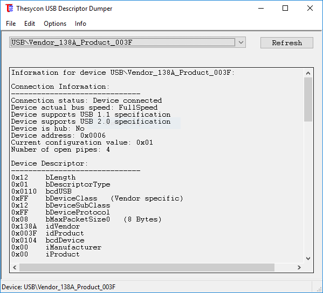Click the 'Device supports USB 1.1 specification' line
This screenshot has height=293, width=323.
point(91,115)
